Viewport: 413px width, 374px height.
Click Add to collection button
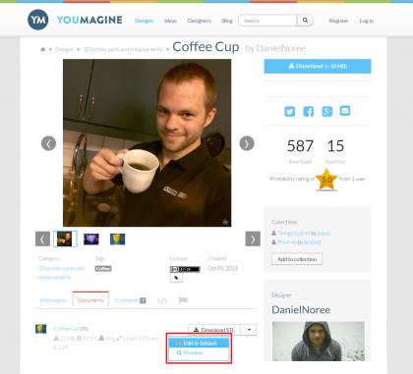pos(297,259)
